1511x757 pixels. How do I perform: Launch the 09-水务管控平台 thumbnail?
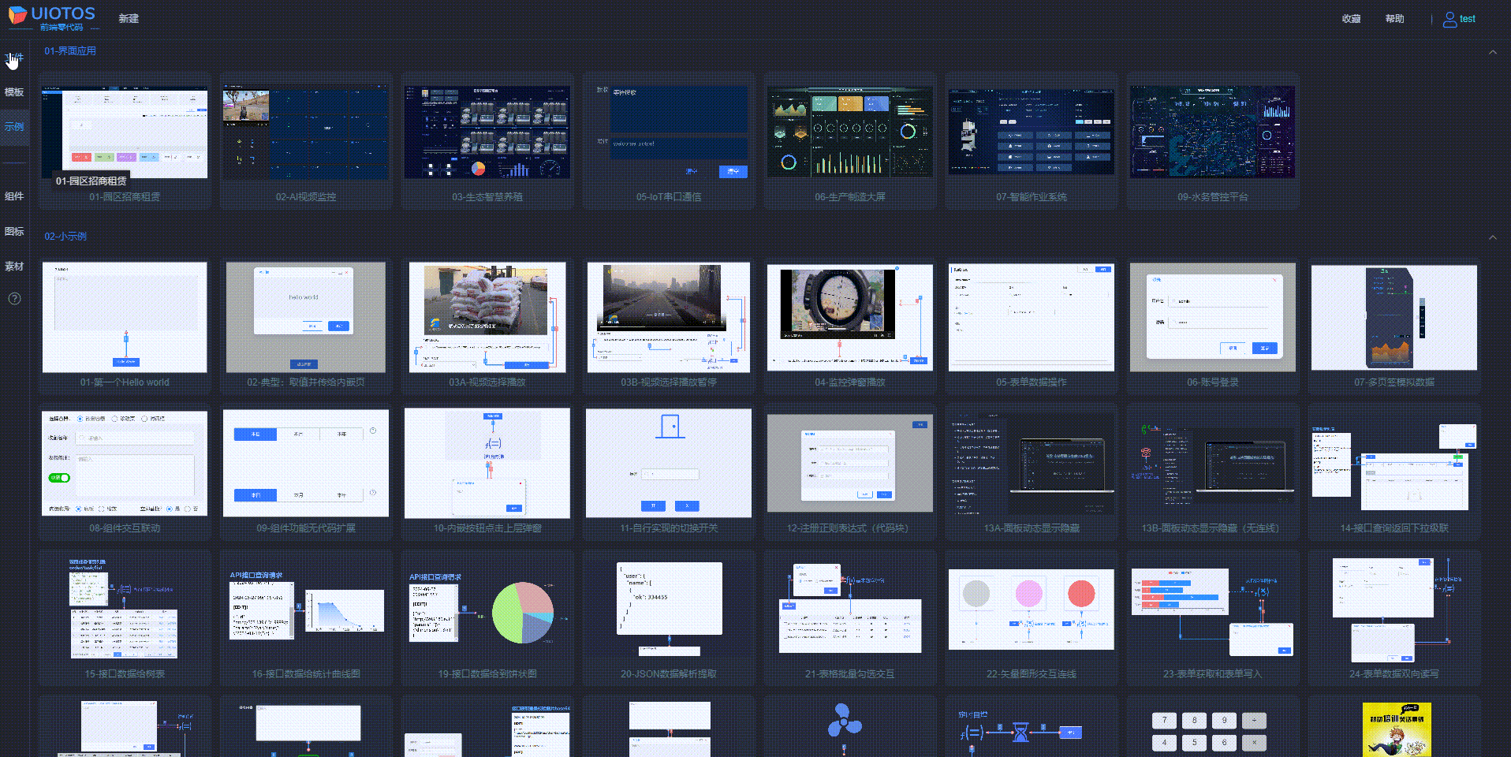1213,132
